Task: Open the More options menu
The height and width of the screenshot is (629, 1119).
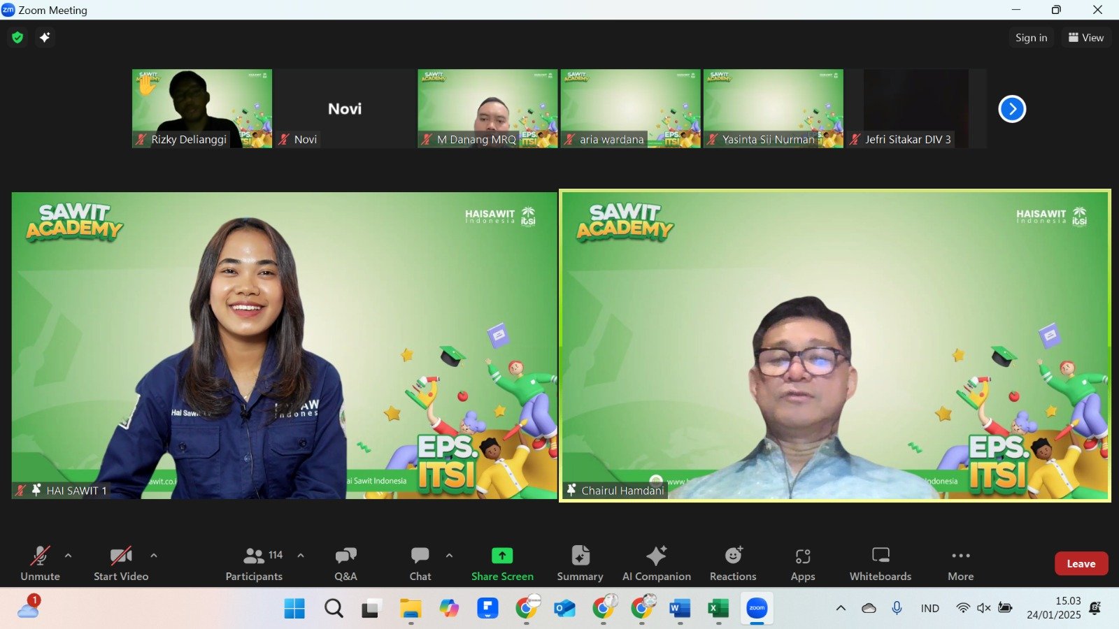Action: 961,563
